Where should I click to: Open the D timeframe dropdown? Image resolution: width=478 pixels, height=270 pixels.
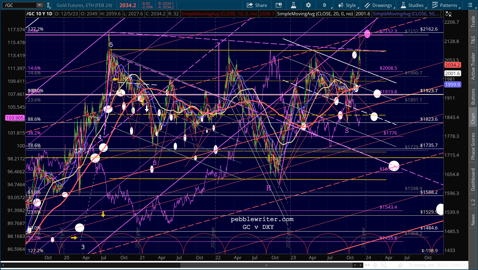(326, 5)
